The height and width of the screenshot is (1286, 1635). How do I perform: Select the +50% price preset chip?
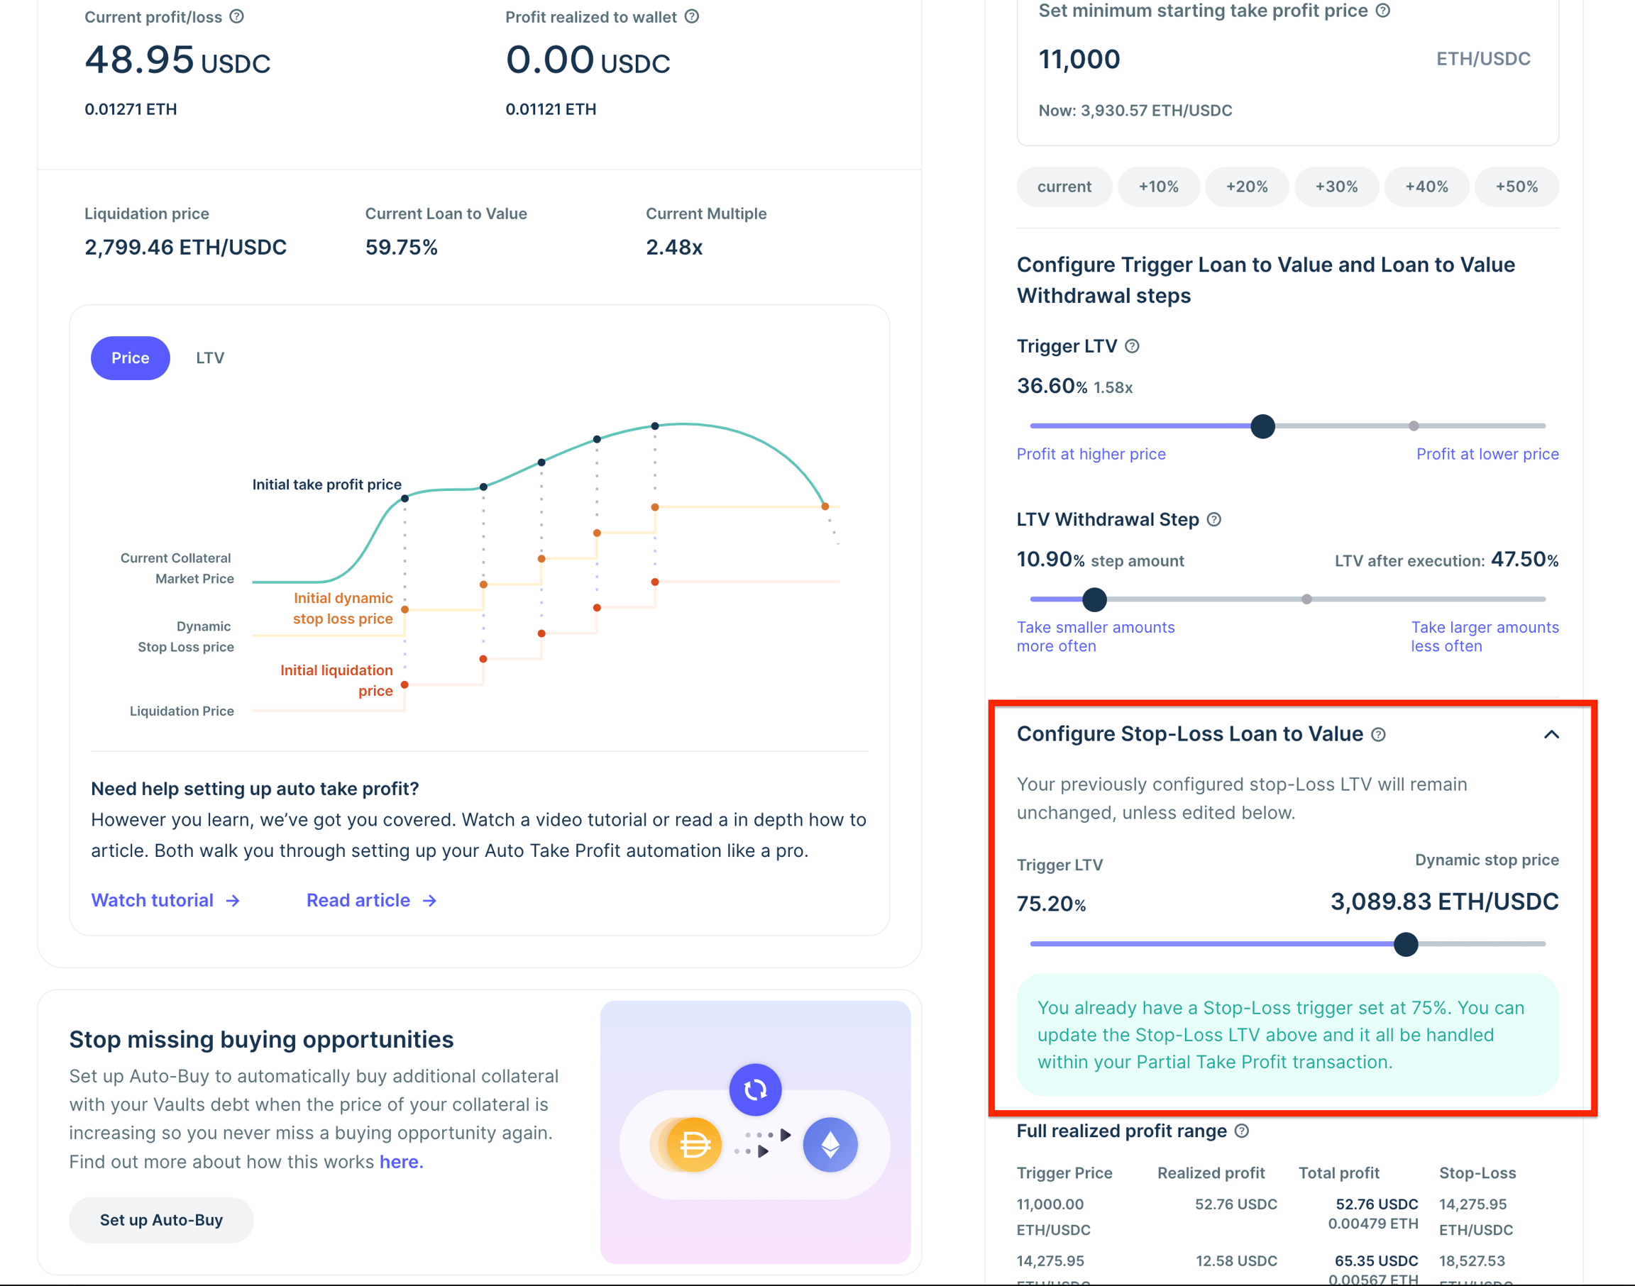[1516, 187]
